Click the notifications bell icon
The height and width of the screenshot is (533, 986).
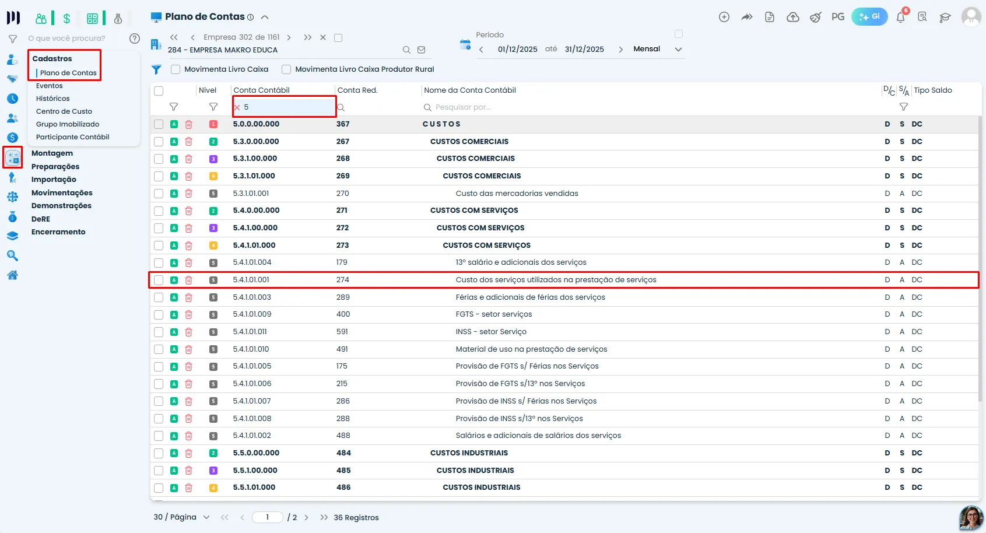coord(900,17)
